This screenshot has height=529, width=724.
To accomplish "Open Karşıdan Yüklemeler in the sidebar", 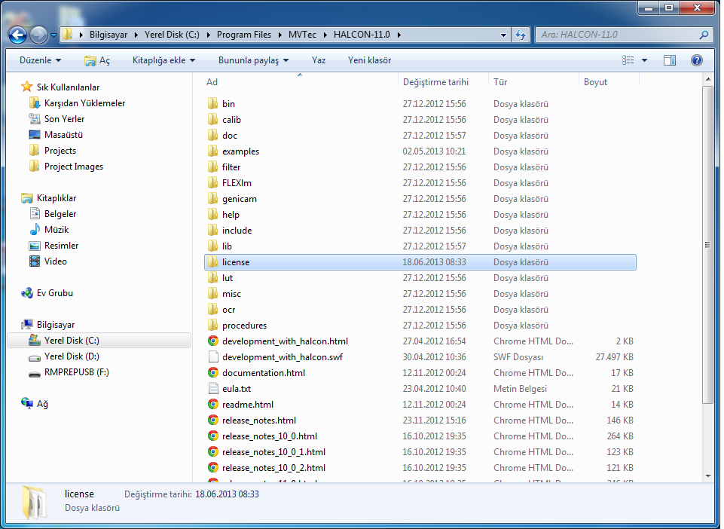I will coord(84,103).
